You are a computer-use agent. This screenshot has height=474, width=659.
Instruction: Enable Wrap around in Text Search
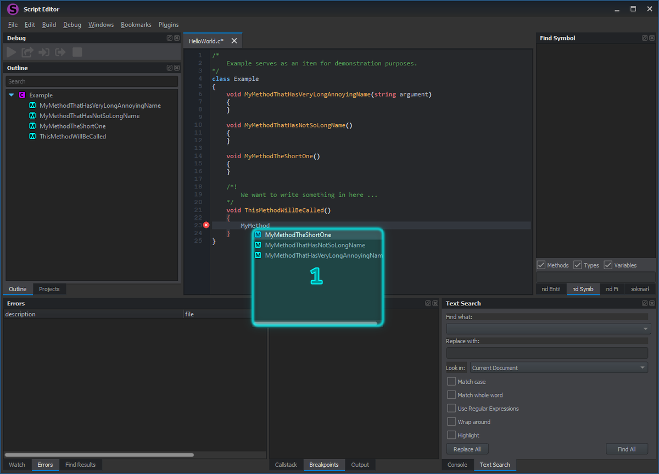(451, 421)
